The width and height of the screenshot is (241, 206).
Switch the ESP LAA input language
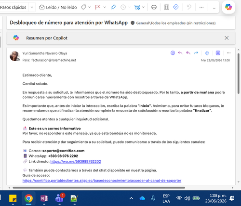point(166,198)
